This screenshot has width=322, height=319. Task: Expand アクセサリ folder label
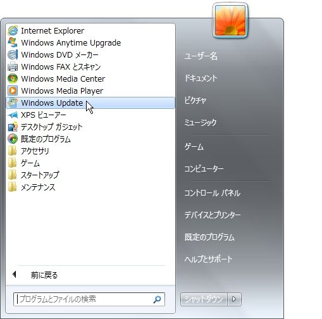[35, 151]
